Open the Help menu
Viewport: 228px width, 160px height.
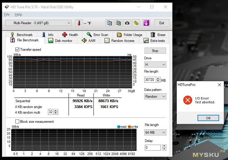pos(18,14)
